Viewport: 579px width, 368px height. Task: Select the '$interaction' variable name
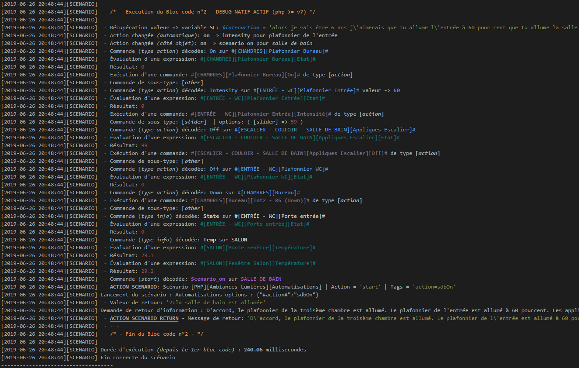click(240, 28)
